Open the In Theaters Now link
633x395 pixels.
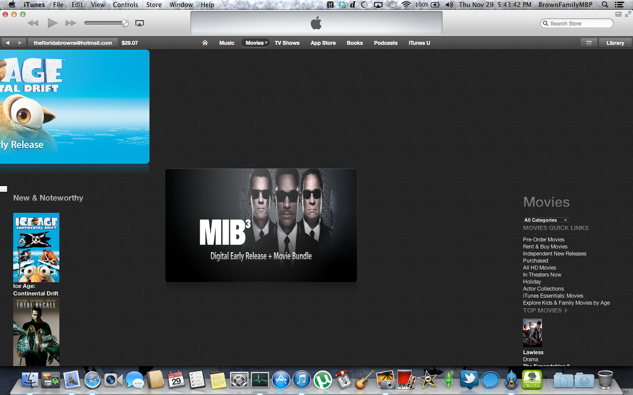pos(542,275)
